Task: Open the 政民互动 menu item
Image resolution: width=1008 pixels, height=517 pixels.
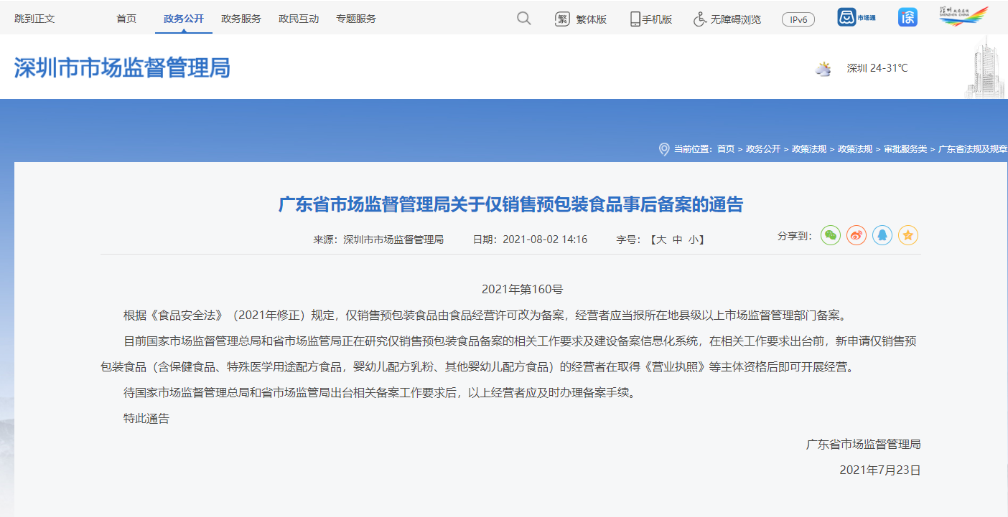Action: pos(299,19)
